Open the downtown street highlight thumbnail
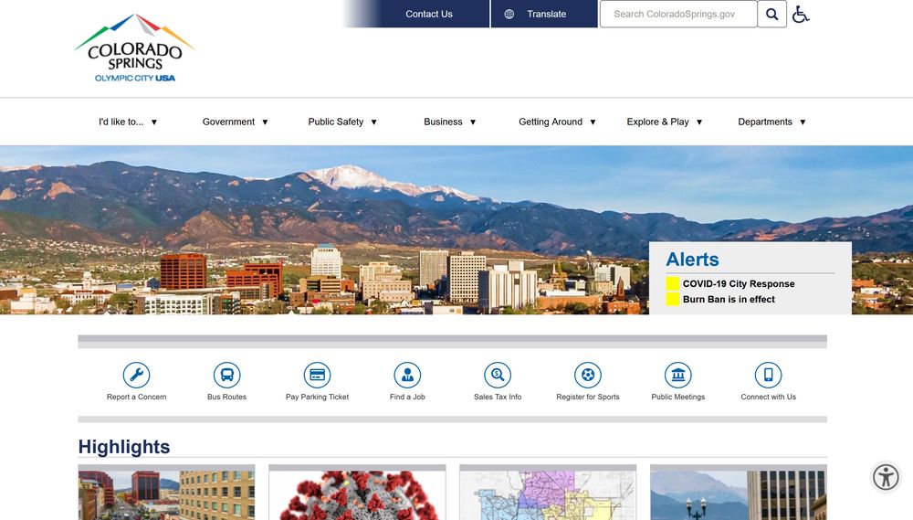This screenshot has height=520, width=913. click(166, 495)
